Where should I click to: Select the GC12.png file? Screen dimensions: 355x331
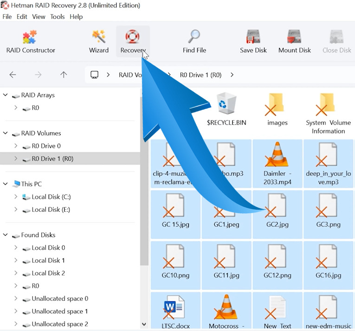(278, 265)
